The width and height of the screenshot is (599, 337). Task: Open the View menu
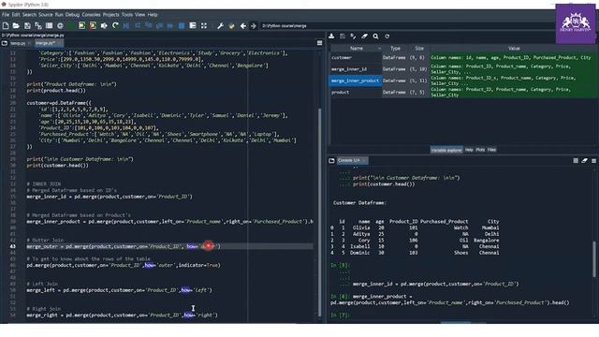tap(139, 15)
